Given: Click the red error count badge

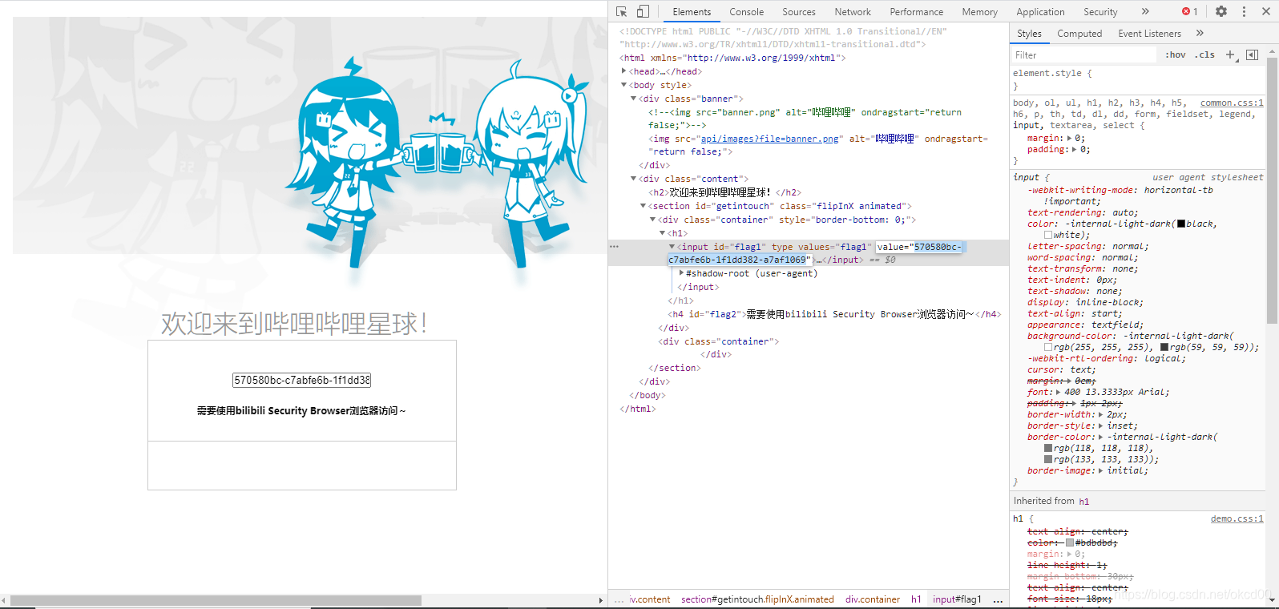Looking at the screenshot, I should click(1190, 11).
